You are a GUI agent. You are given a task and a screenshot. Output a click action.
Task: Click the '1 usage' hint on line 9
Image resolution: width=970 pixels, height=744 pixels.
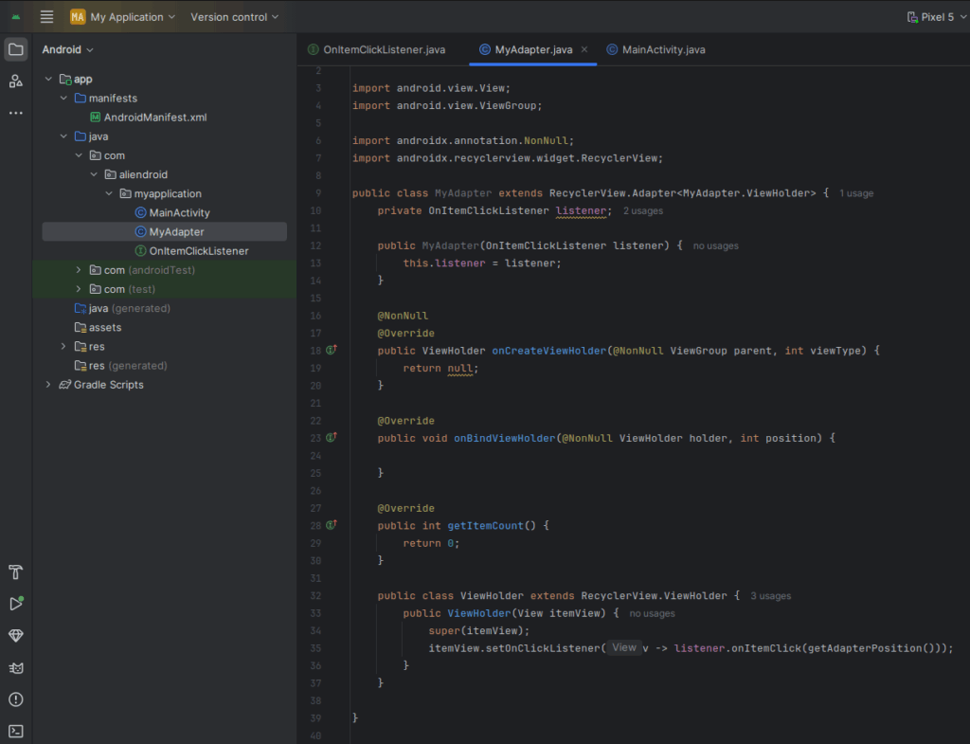point(856,193)
